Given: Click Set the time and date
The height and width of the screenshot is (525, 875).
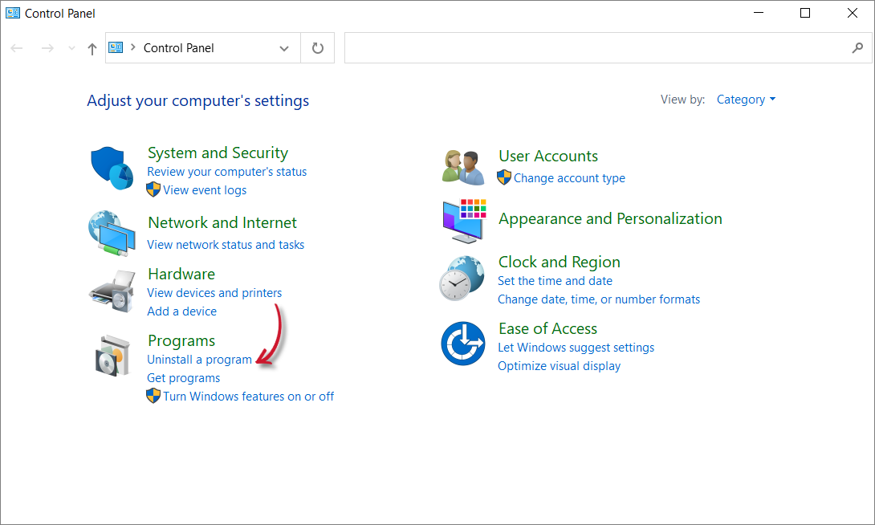Looking at the screenshot, I should [555, 281].
